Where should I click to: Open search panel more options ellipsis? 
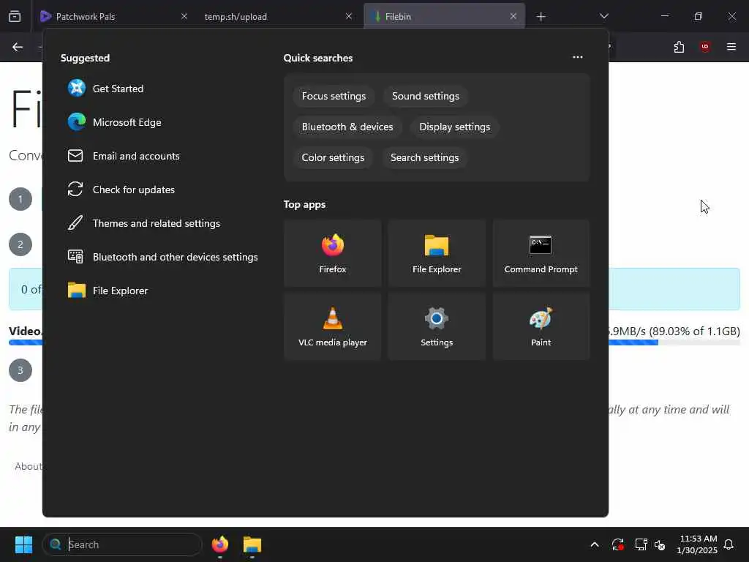pos(578,57)
